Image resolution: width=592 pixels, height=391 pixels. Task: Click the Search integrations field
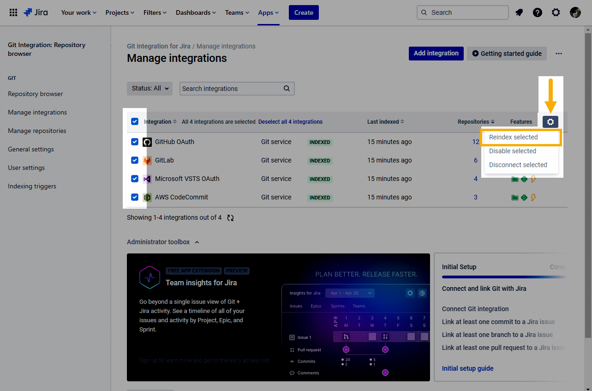(x=231, y=89)
